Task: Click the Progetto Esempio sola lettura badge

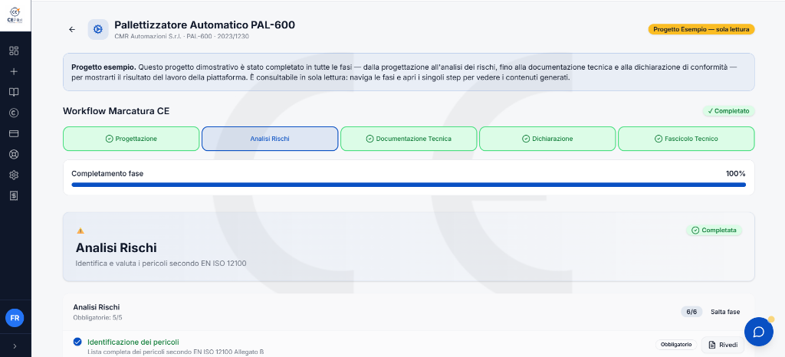Action: pos(701,30)
